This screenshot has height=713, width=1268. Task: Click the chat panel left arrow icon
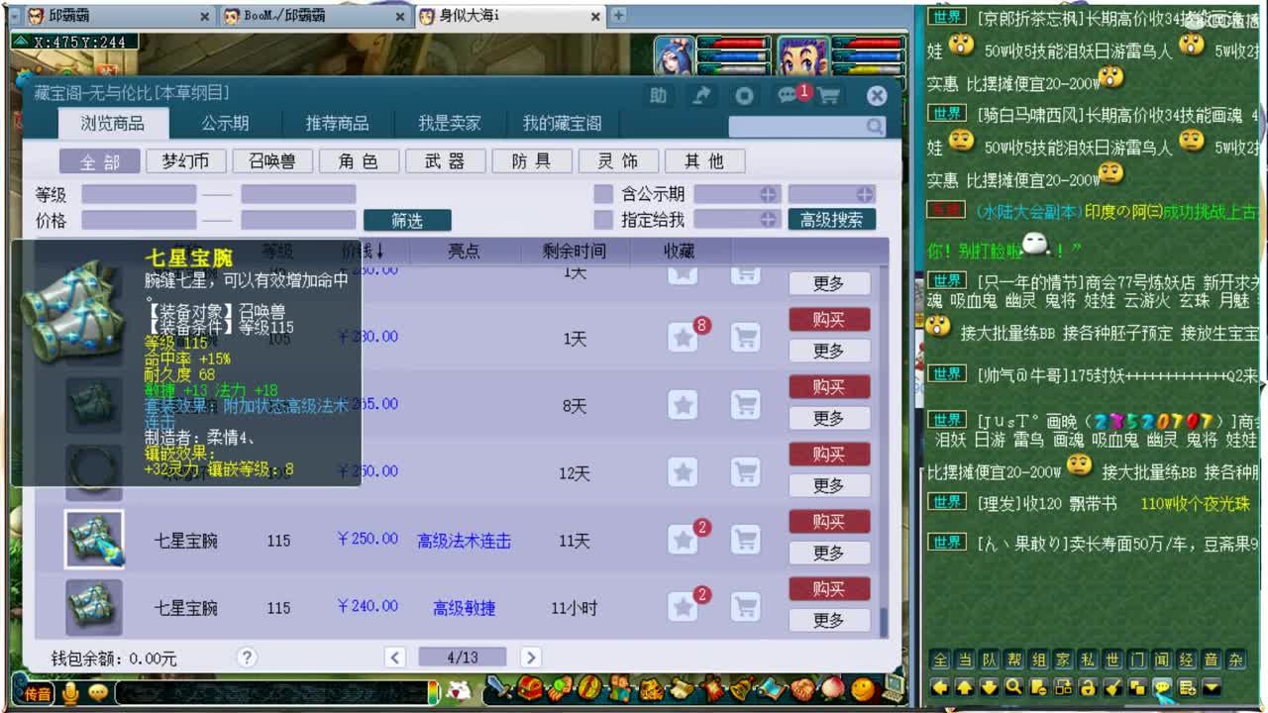pyautogui.click(x=939, y=686)
